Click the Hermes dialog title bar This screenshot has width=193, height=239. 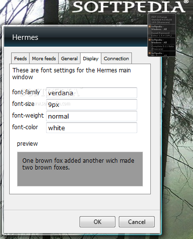(76, 37)
